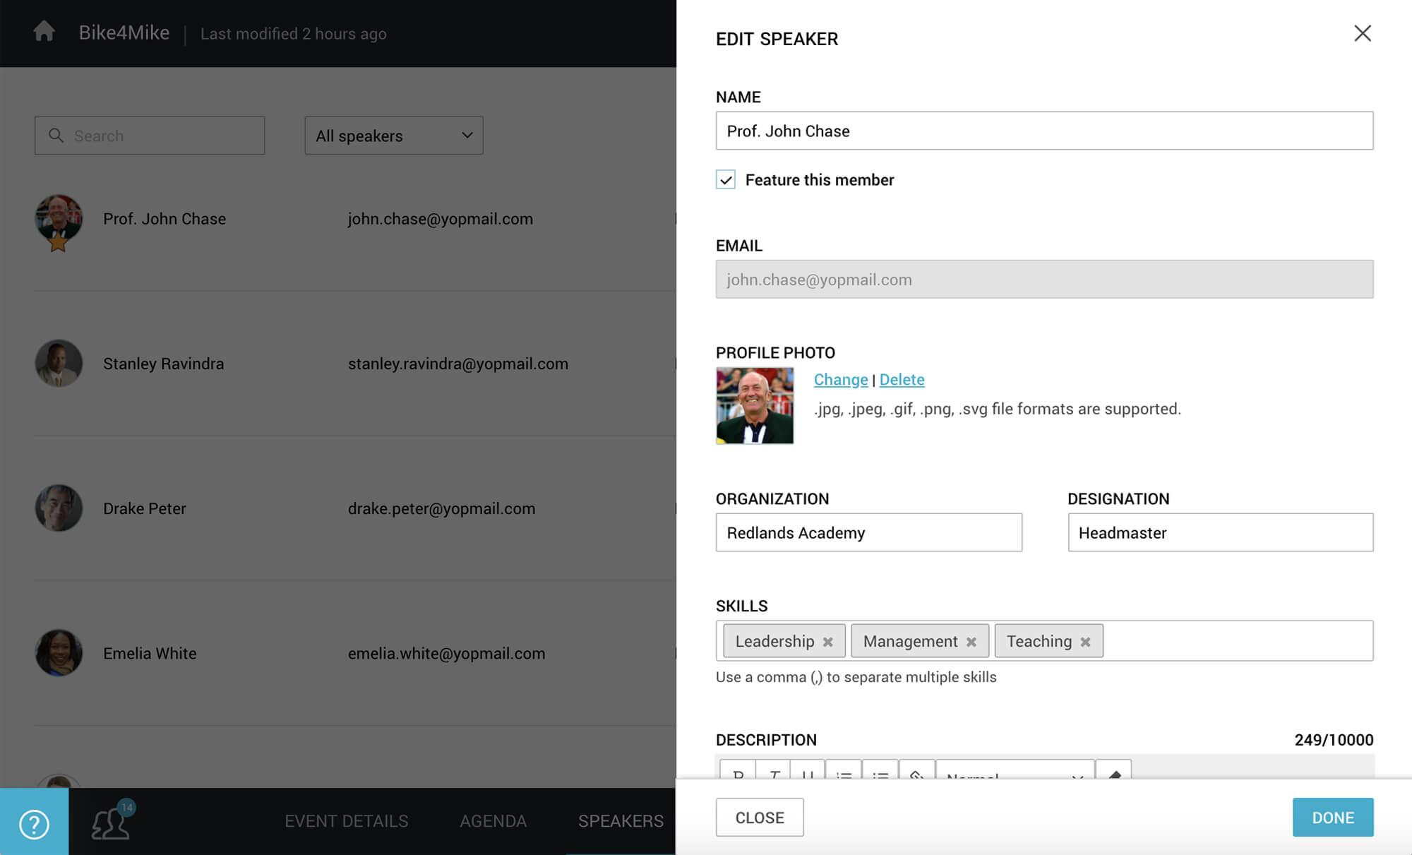Click the Search speakers field
Viewport: 1412px width, 855px height.
(x=150, y=136)
